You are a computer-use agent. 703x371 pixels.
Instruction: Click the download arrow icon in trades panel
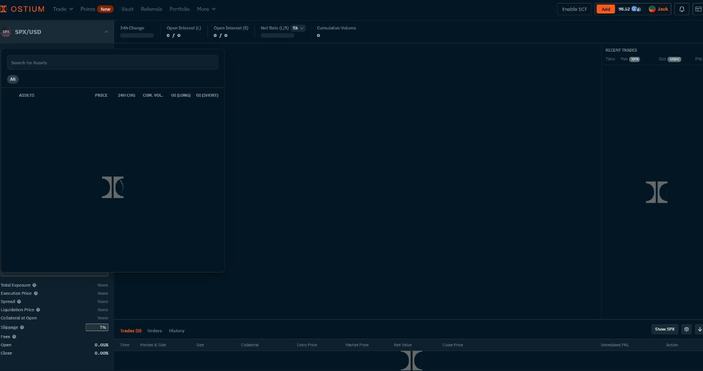(x=699, y=329)
